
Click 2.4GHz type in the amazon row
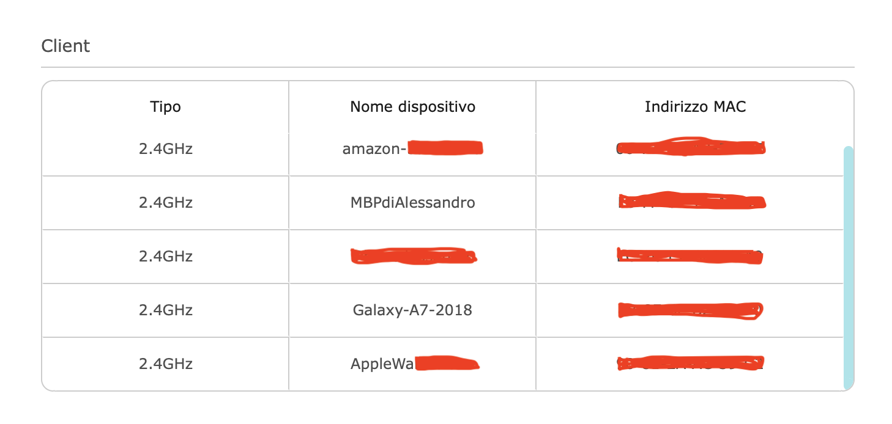click(165, 148)
